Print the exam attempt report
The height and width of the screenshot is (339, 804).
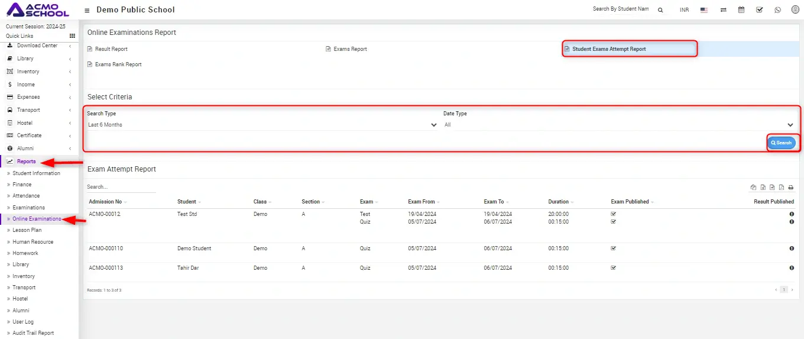pyautogui.click(x=791, y=188)
